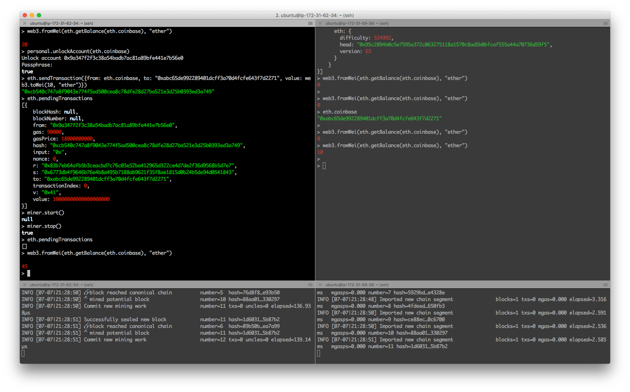Click the 's:' signature value line

(135, 172)
